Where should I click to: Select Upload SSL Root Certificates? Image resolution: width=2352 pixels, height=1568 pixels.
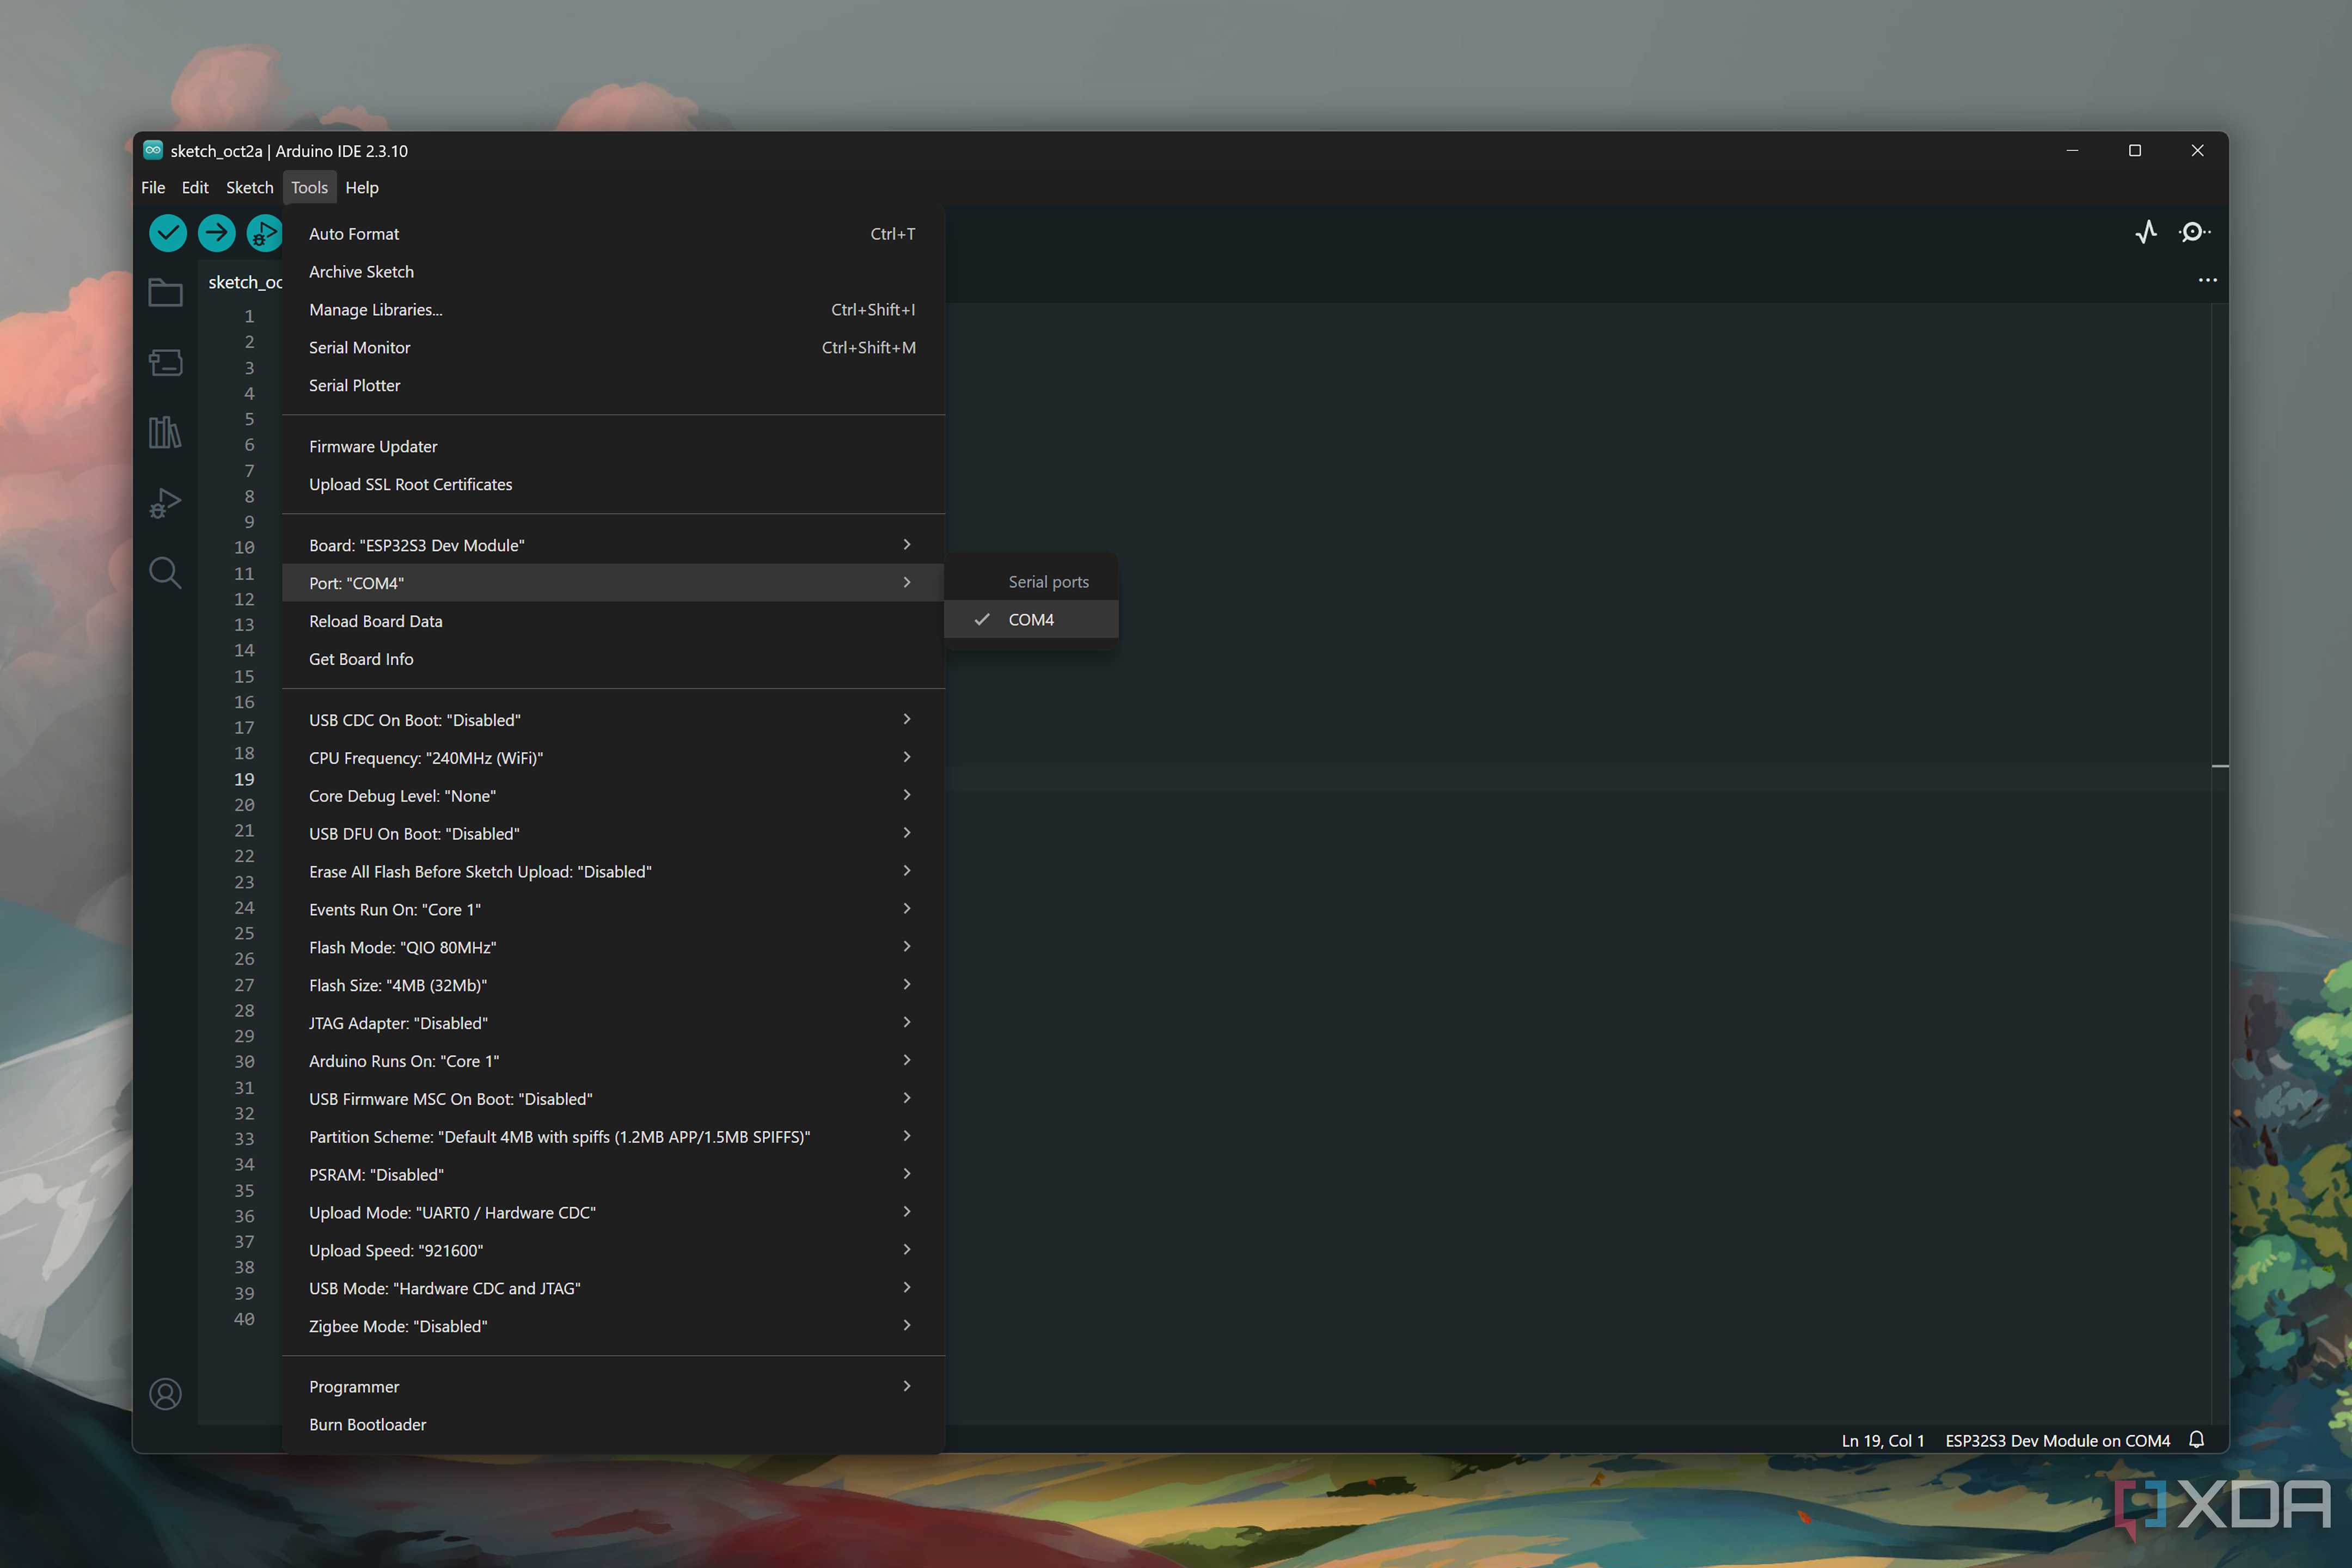[613, 485]
